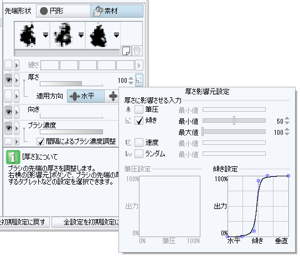
Task: Click the 初期設定に戻す button
Action: click(24, 222)
